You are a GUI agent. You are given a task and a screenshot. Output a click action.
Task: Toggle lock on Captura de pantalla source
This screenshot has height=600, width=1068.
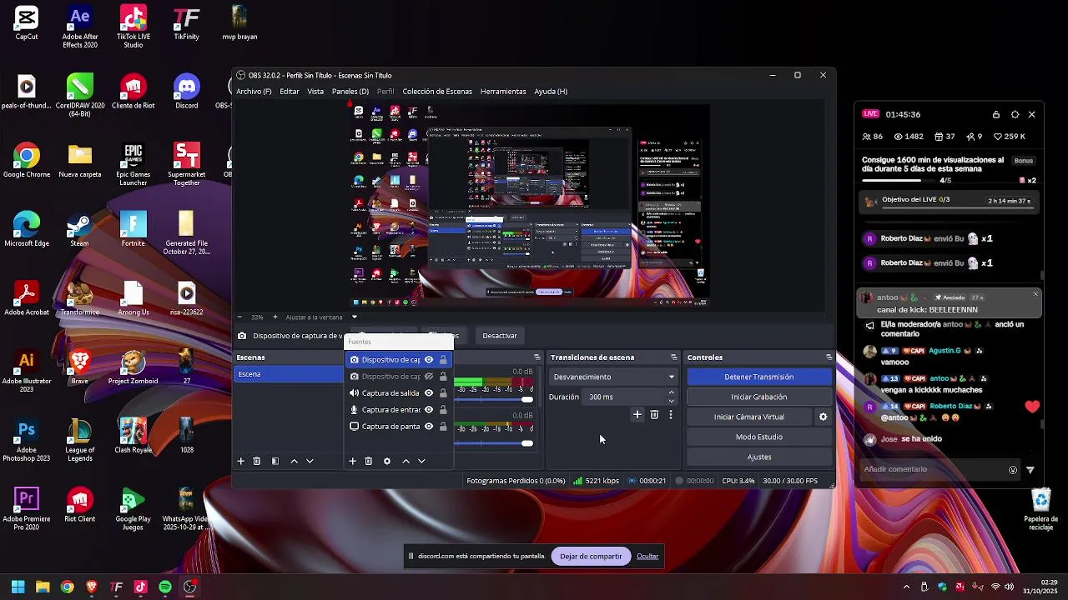pyautogui.click(x=443, y=427)
